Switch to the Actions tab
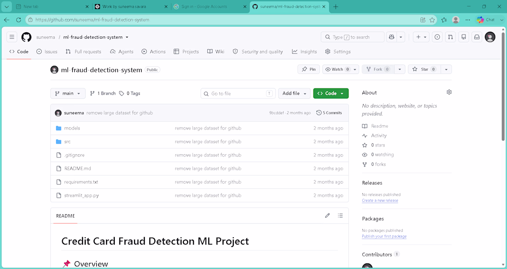 [x=153, y=52]
